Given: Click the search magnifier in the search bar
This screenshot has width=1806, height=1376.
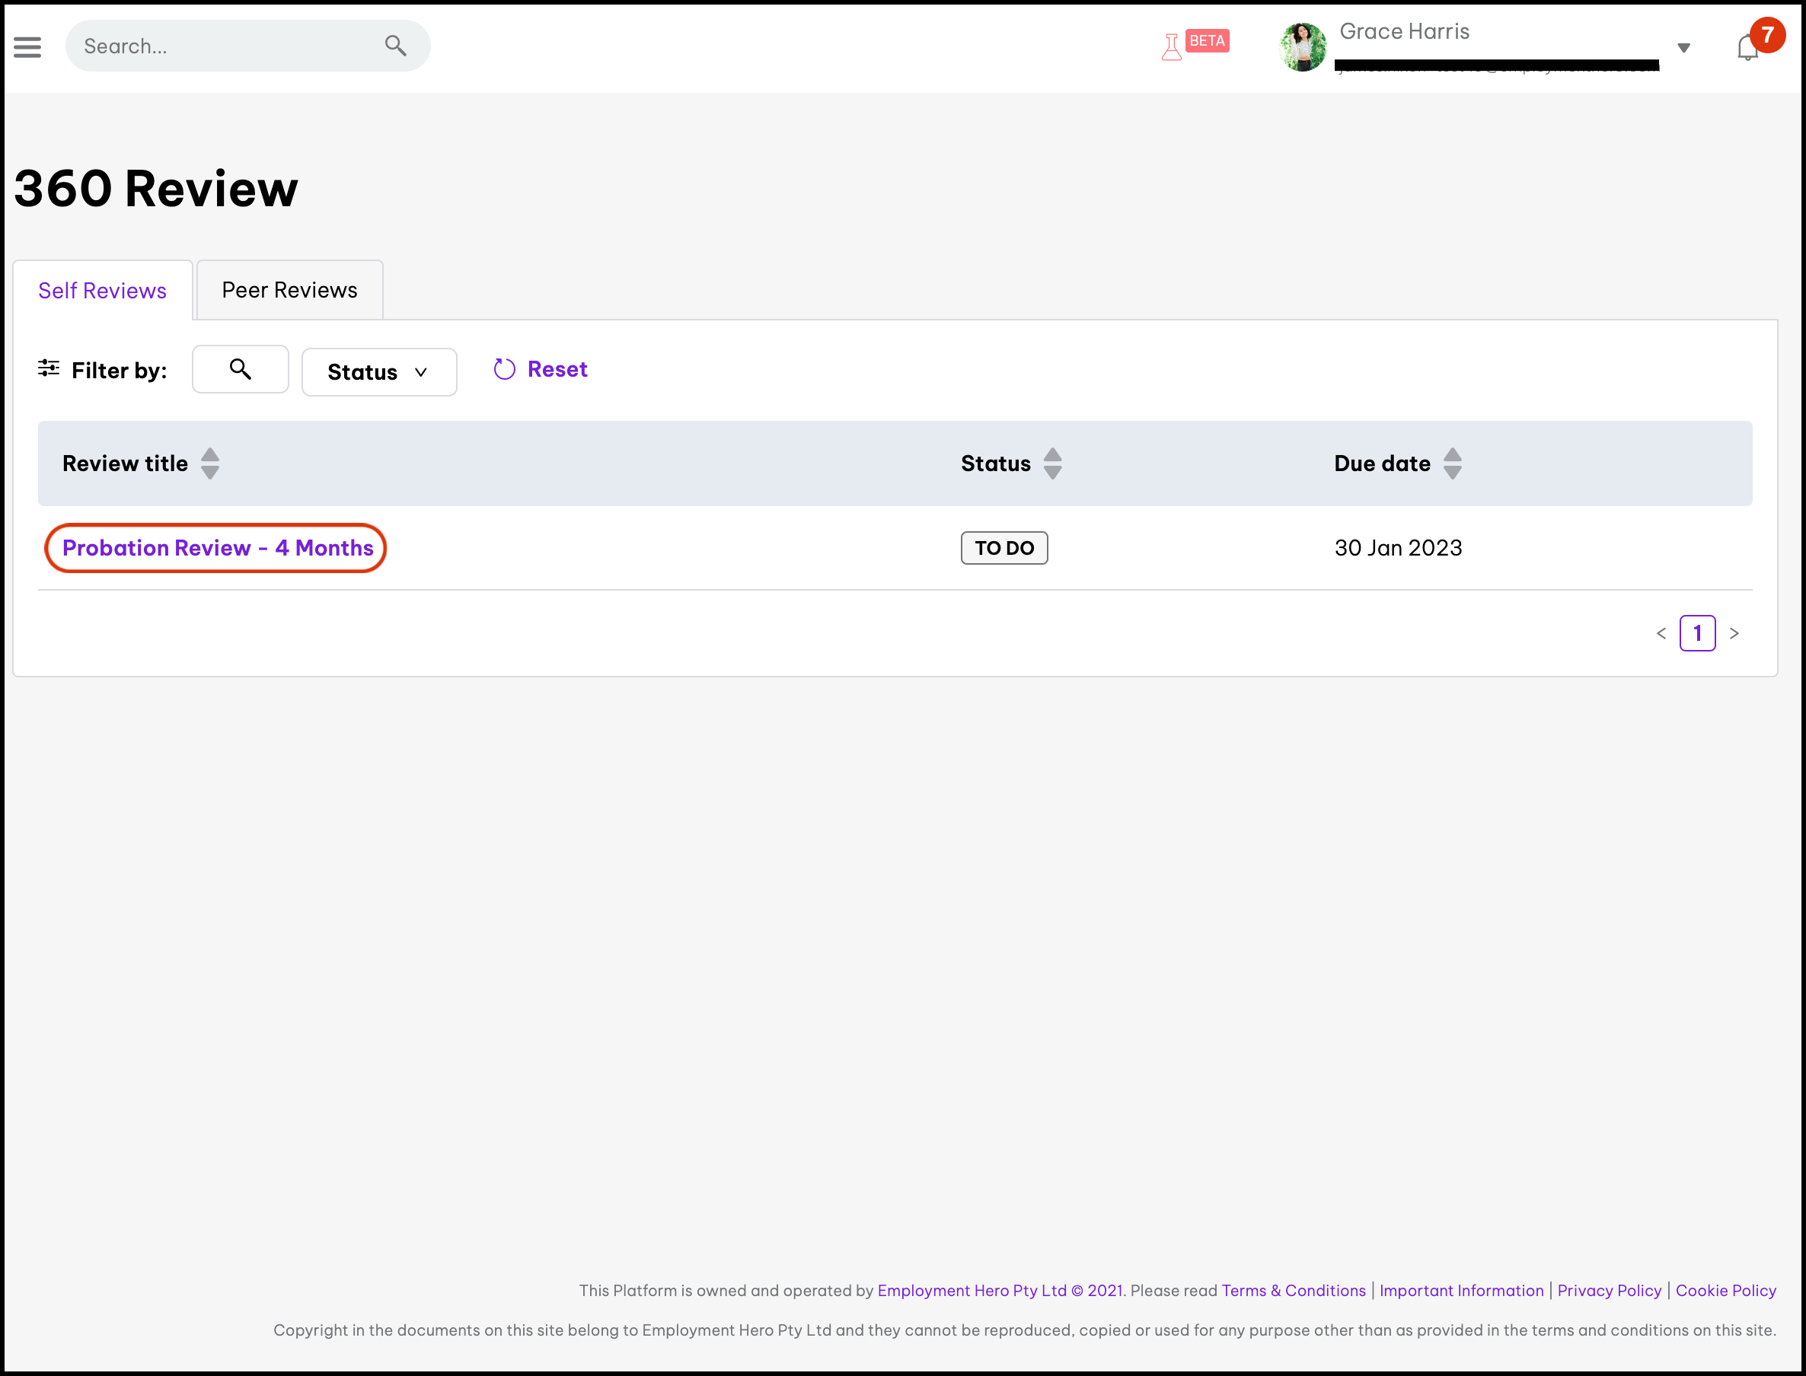Looking at the screenshot, I should pyautogui.click(x=396, y=46).
